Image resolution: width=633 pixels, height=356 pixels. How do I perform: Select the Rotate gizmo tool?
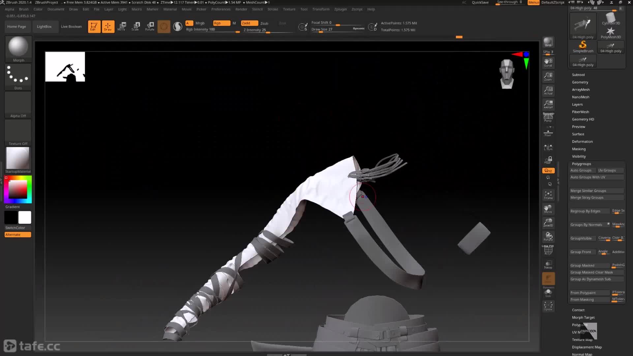coord(150,26)
